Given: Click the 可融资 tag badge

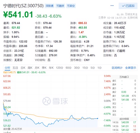Looking at the screenshot, I should pos(60,6).
